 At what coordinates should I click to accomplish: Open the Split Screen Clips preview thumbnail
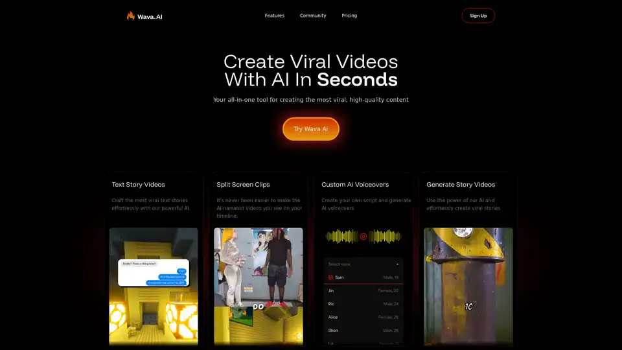pyautogui.click(x=259, y=285)
